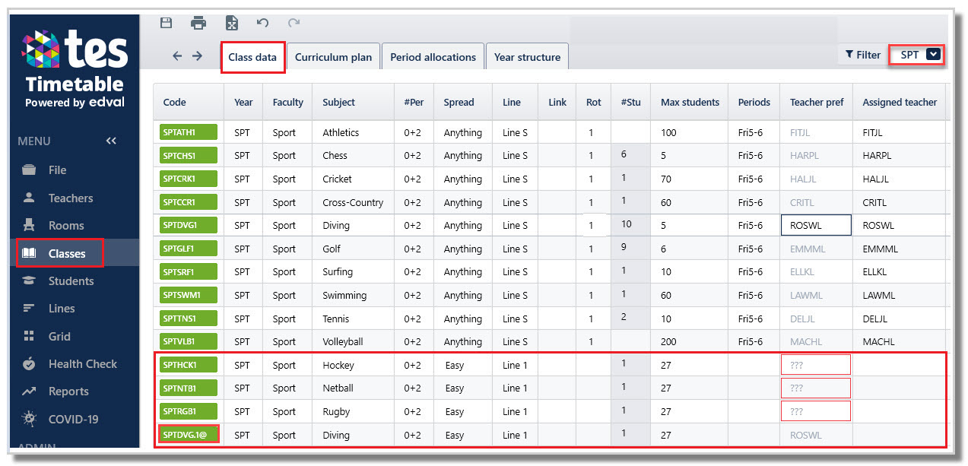This screenshot has width=968, height=466.
Task: Select Classes in the sidebar
Action: click(x=75, y=253)
